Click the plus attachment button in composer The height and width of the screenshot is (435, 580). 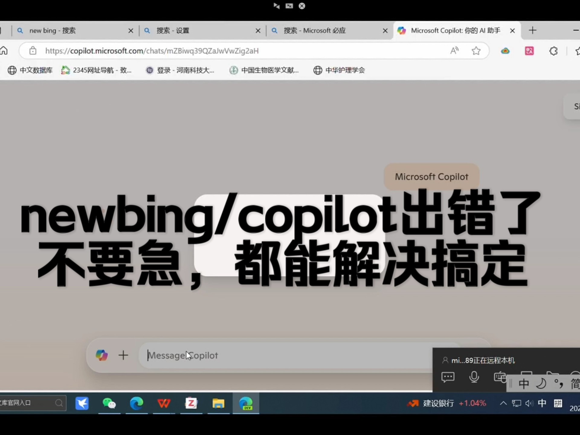(x=123, y=355)
